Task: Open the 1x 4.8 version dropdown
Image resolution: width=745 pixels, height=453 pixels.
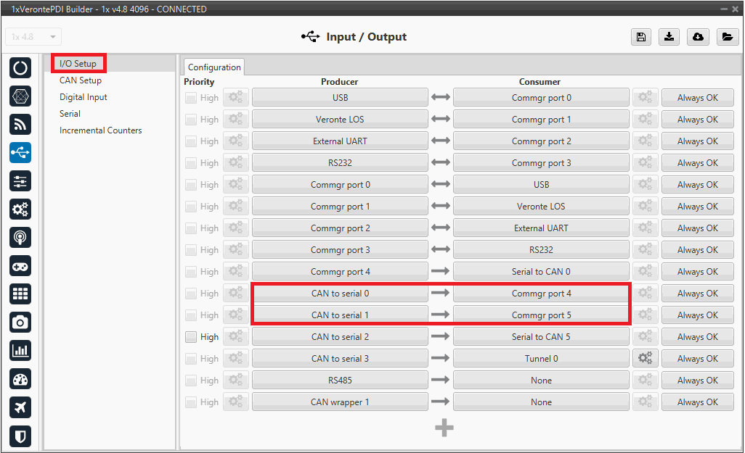Action: tap(33, 37)
